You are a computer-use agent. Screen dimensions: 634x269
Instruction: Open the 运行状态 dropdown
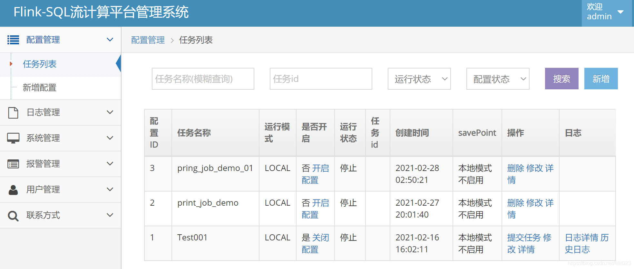tap(419, 79)
